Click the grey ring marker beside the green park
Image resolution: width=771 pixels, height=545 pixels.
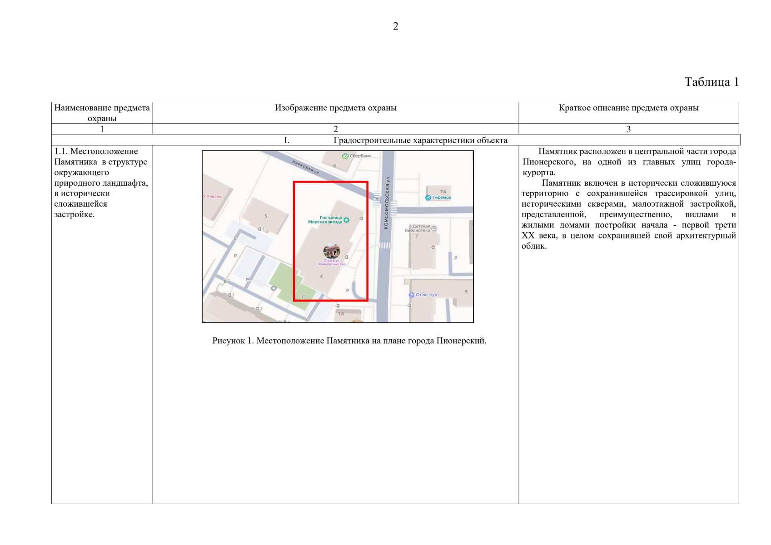pos(274,288)
